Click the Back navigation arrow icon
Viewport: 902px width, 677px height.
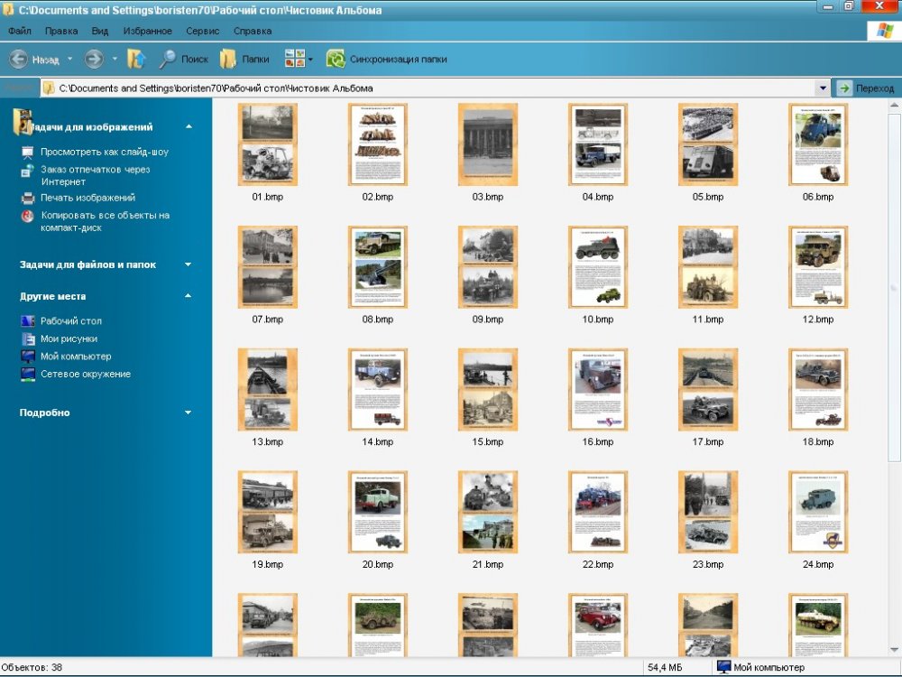point(19,60)
